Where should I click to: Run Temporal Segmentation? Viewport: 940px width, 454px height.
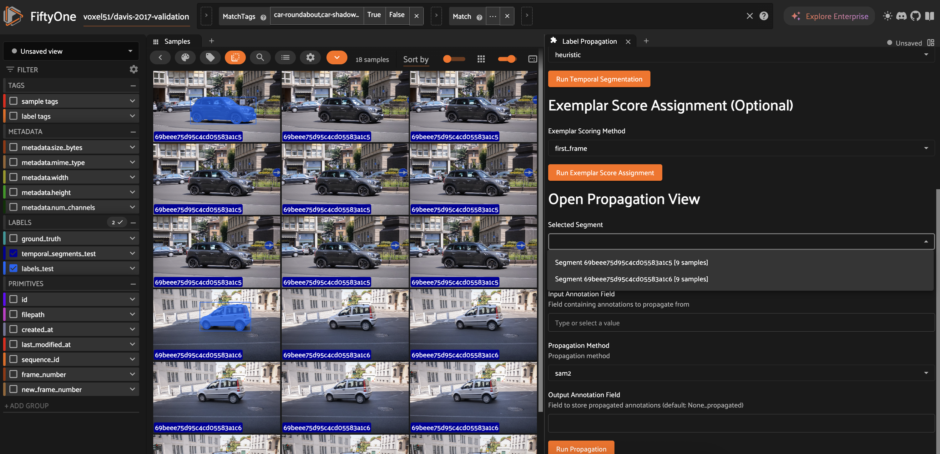pos(599,79)
